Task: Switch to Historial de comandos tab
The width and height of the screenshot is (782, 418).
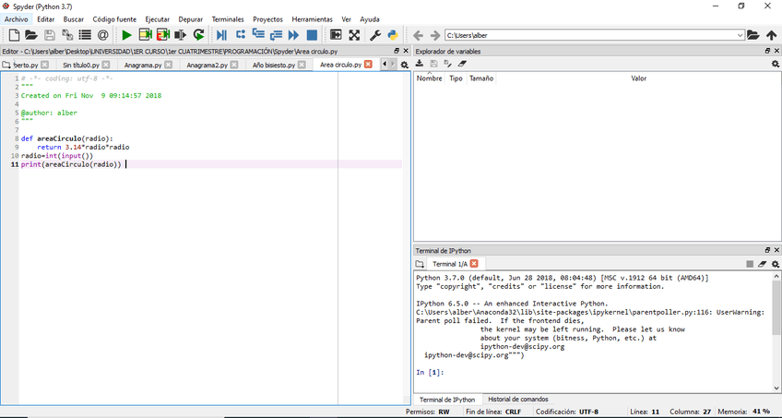Action: [x=517, y=400]
